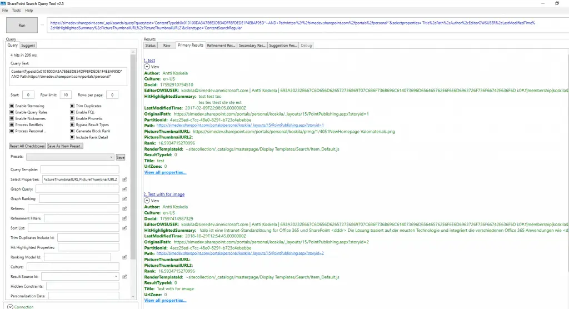Image resolution: width=569 pixels, height=309 pixels.
Task: Focus the Query Text box
Action: pyautogui.click(x=68, y=77)
